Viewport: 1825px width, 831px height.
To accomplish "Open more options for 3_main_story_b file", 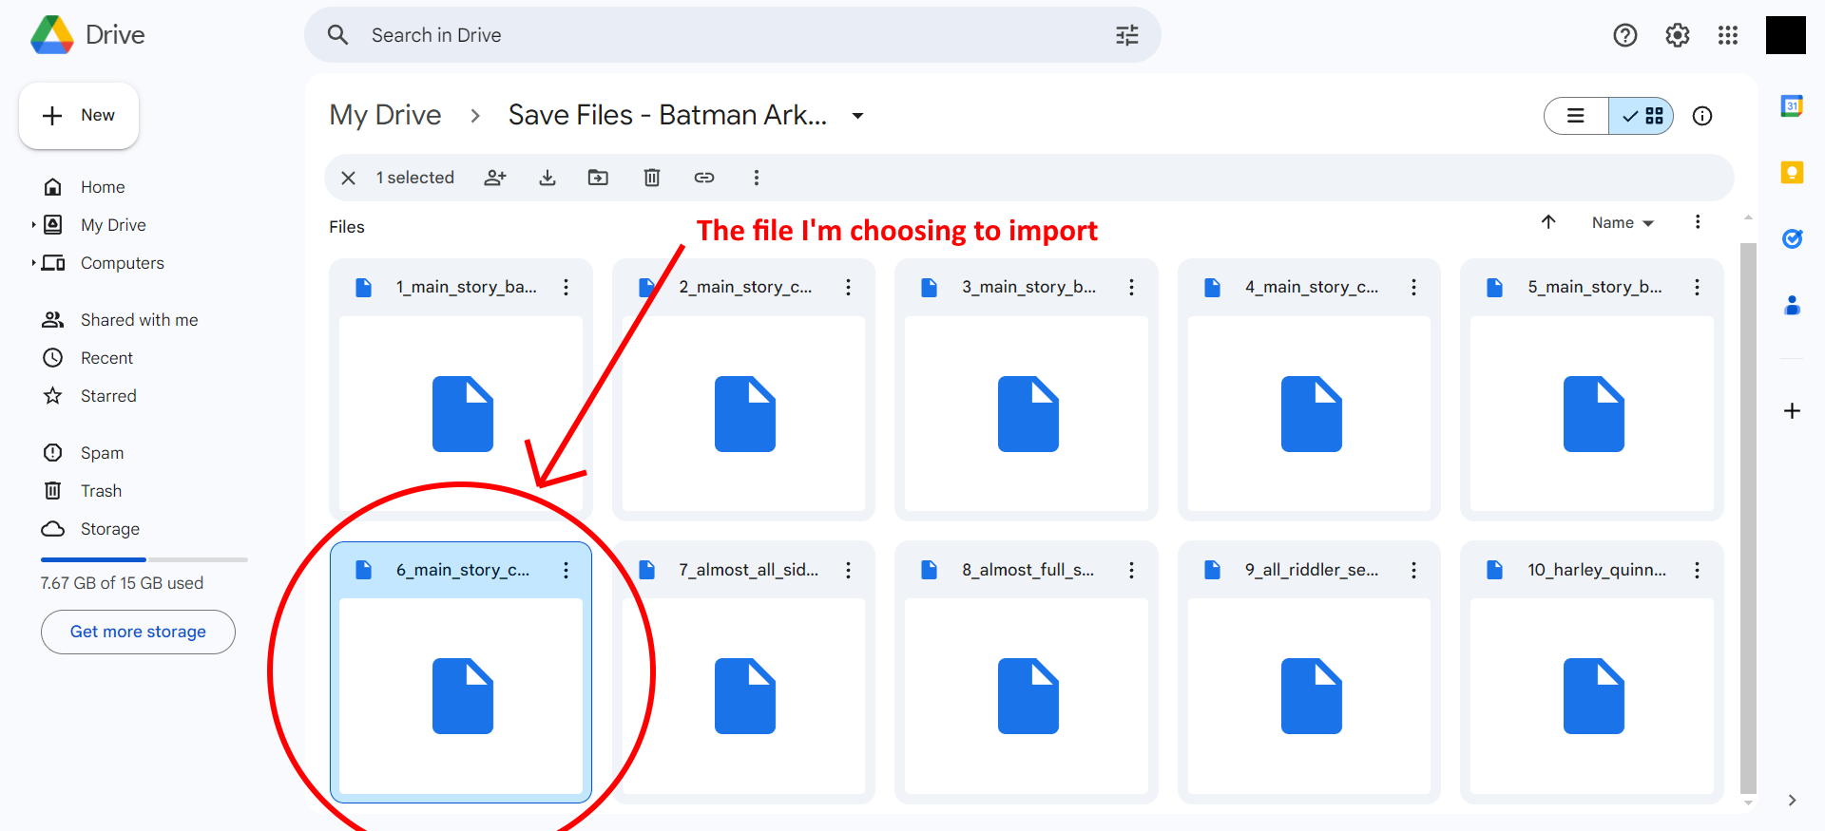I will [1131, 287].
